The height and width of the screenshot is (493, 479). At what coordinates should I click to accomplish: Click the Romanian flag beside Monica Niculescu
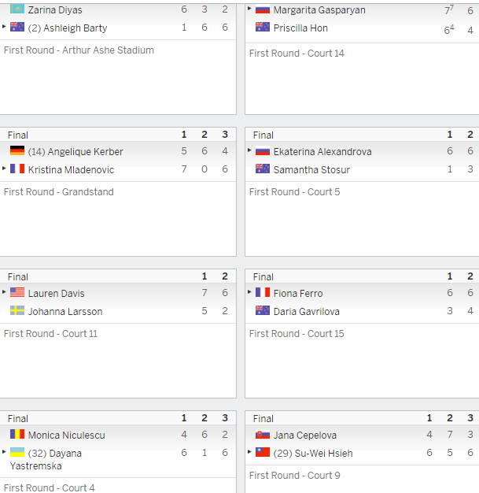click(17, 434)
